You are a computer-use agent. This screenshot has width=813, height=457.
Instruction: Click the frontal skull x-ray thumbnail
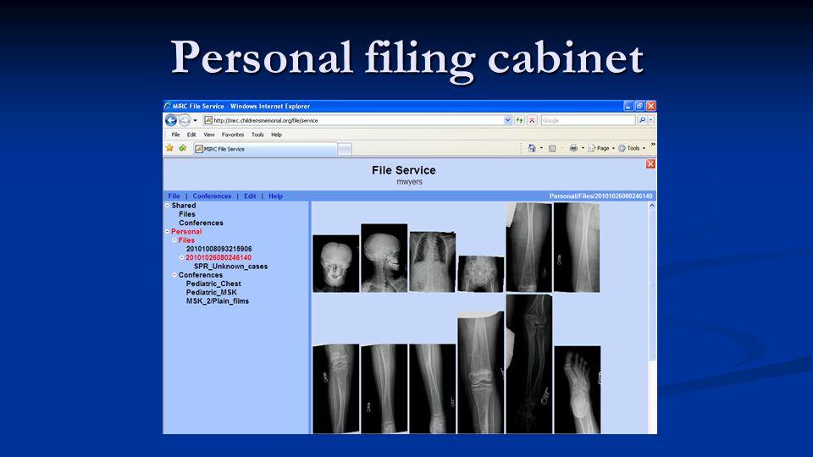tap(335, 263)
